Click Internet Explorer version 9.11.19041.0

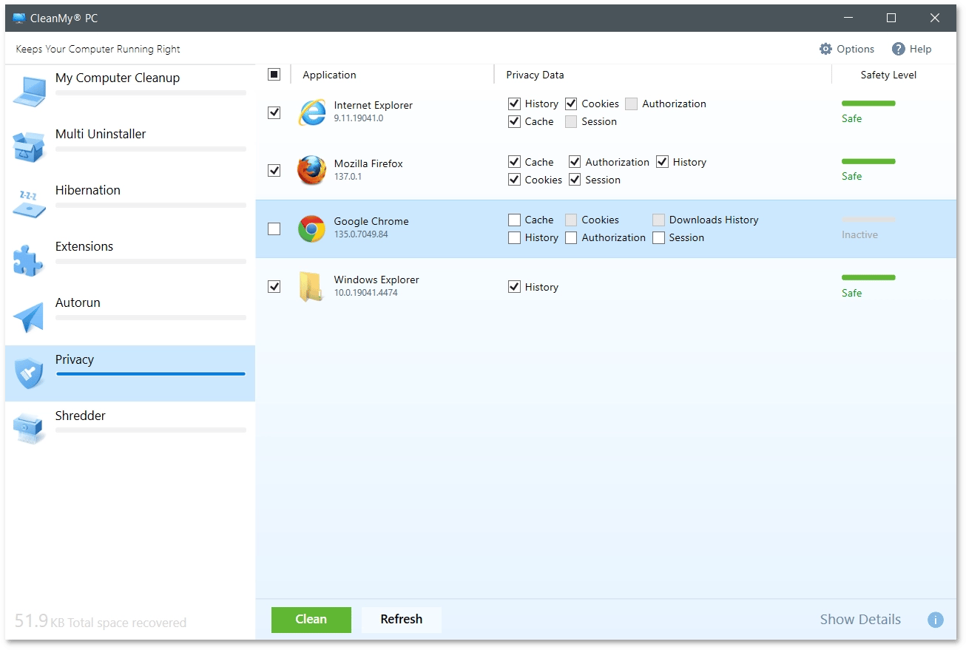359,118
